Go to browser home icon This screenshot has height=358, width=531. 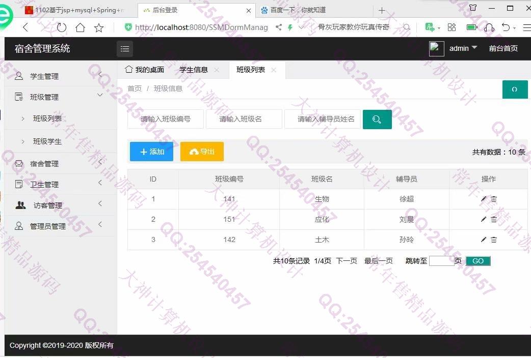click(x=80, y=27)
